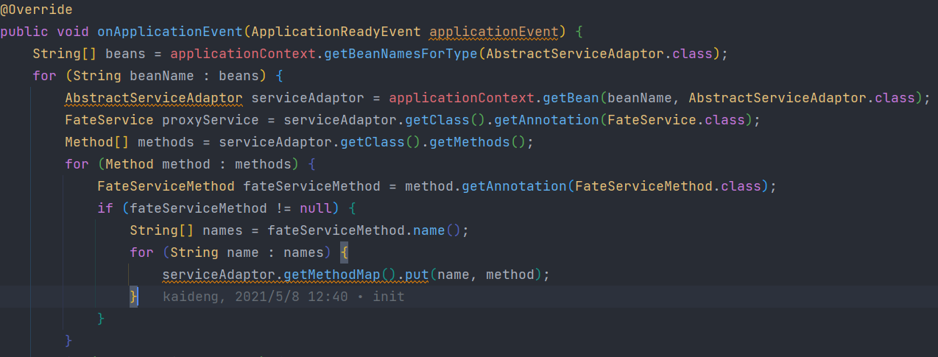The height and width of the screenshot is (357, 938).
Task: Place cursor on the onApplicationEvent method name
Action: [x=170, y=32]
